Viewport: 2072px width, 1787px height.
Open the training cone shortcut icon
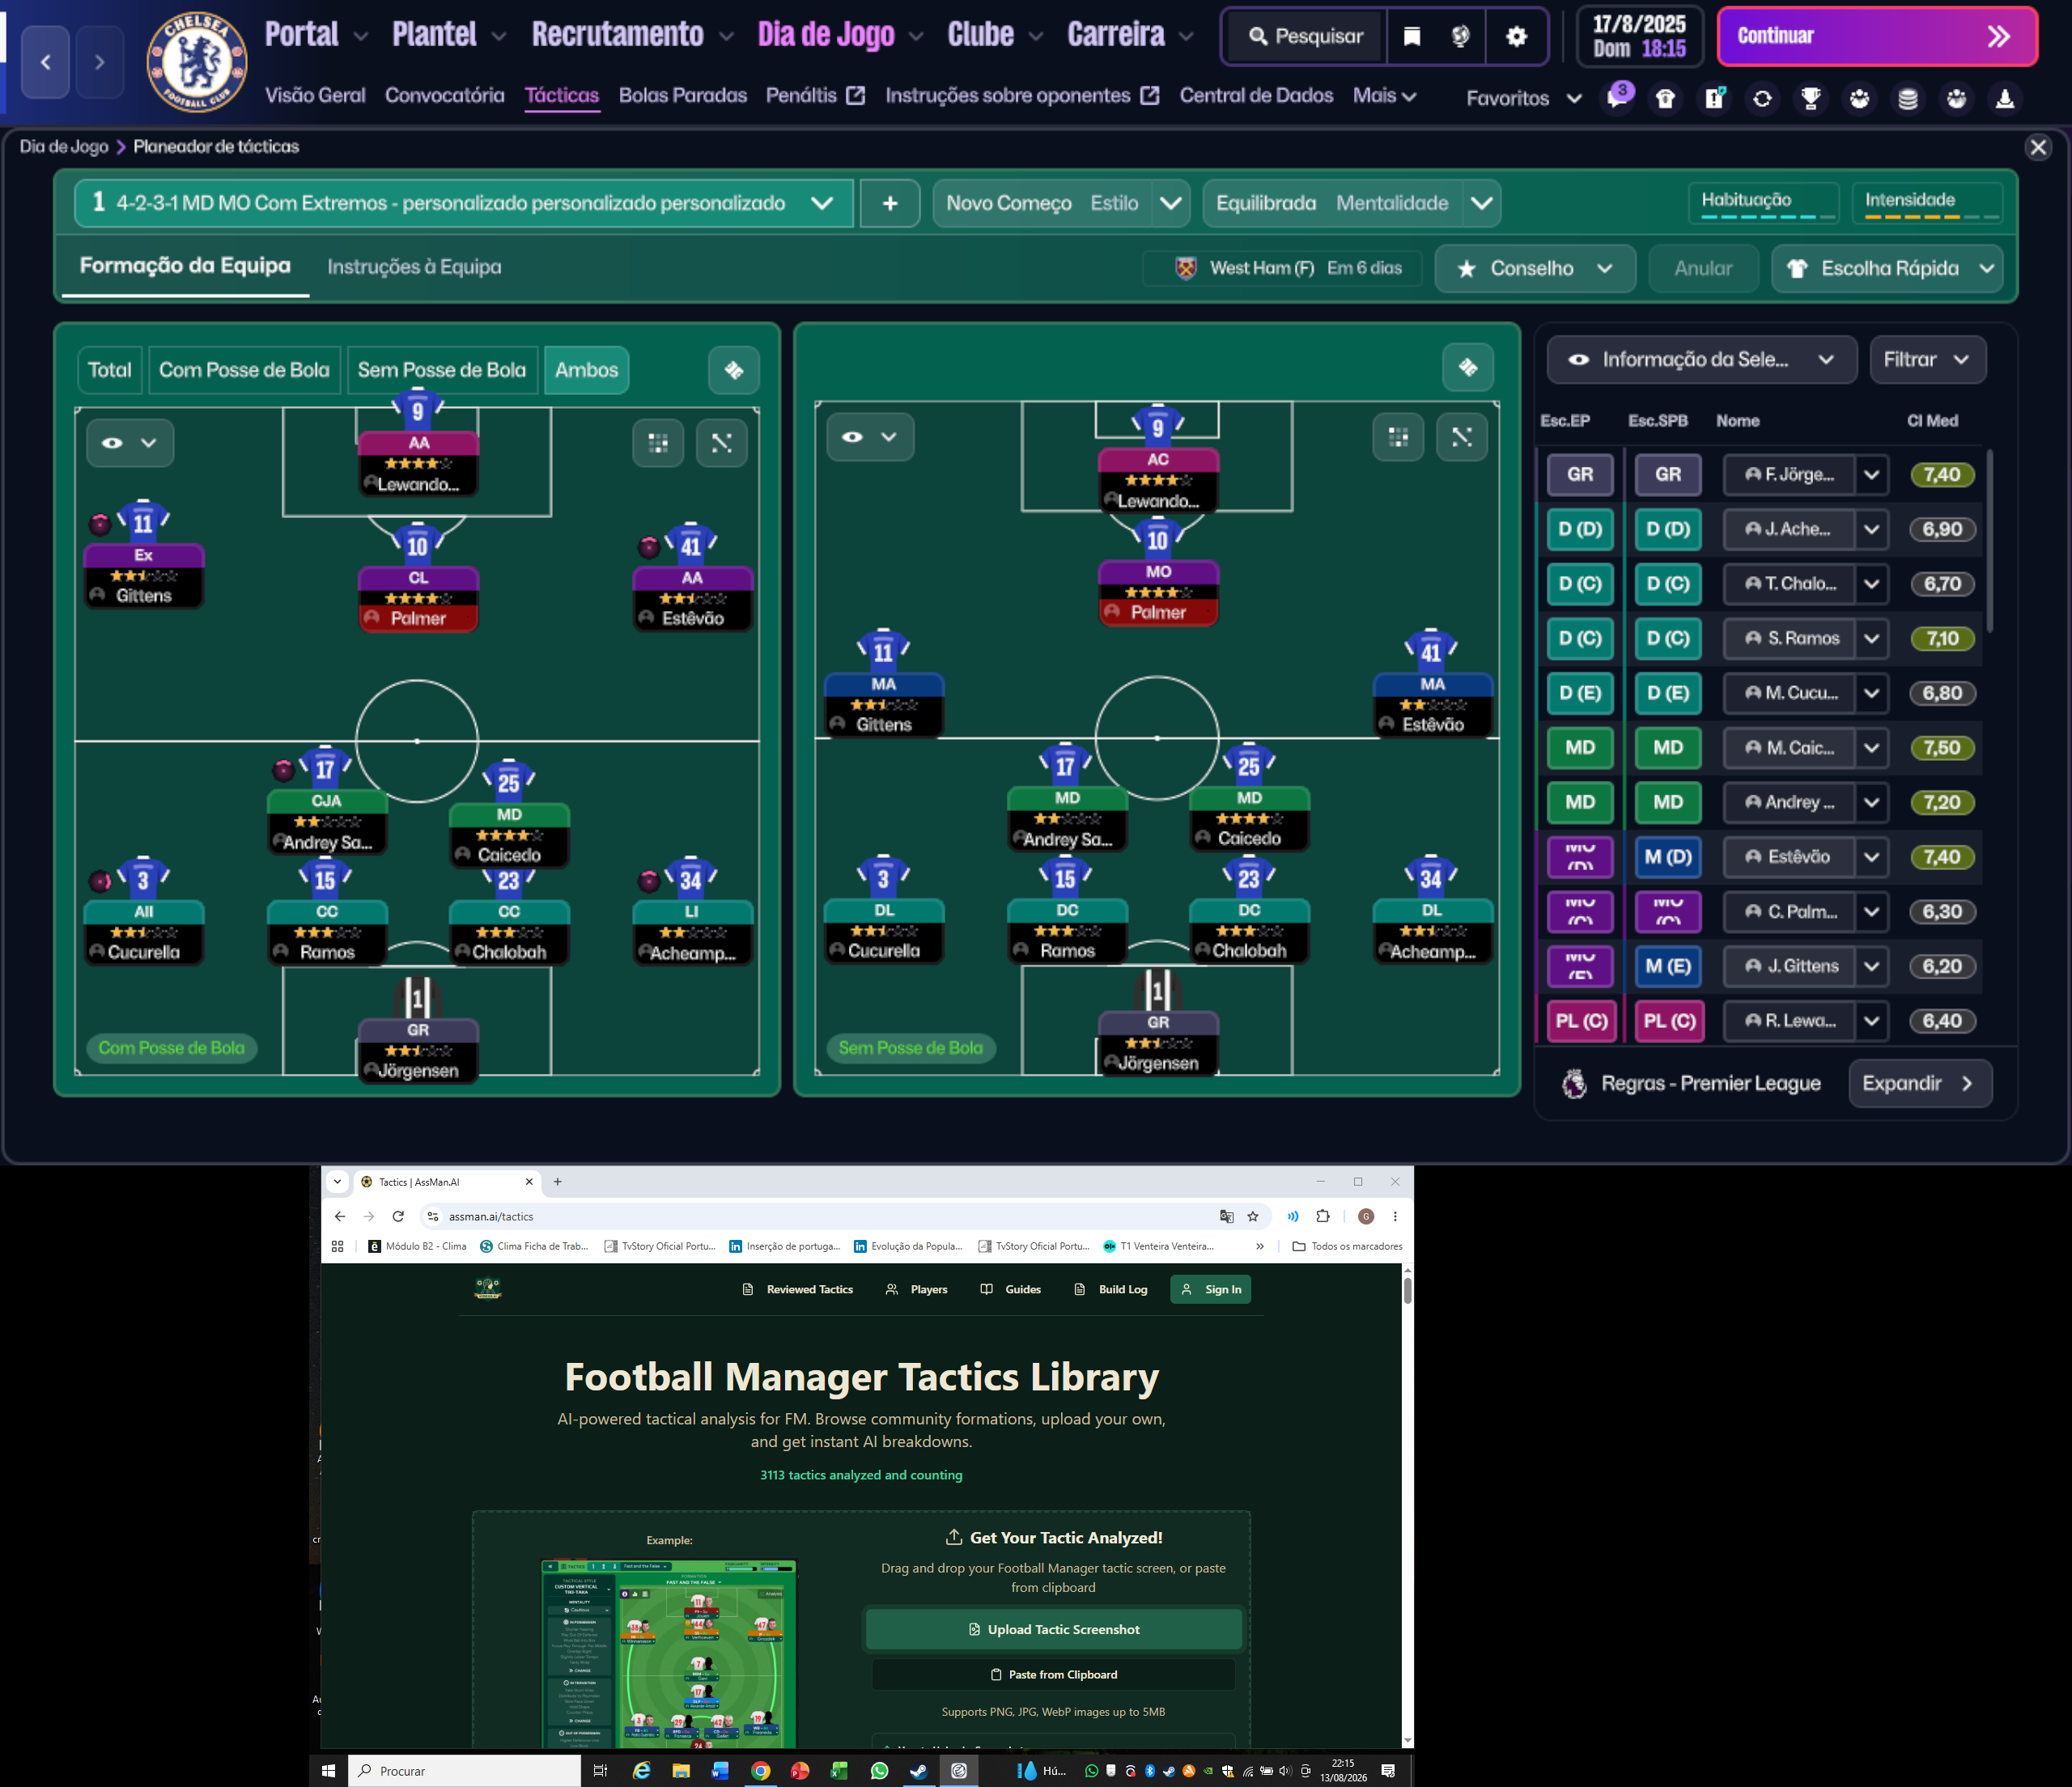2004,98
